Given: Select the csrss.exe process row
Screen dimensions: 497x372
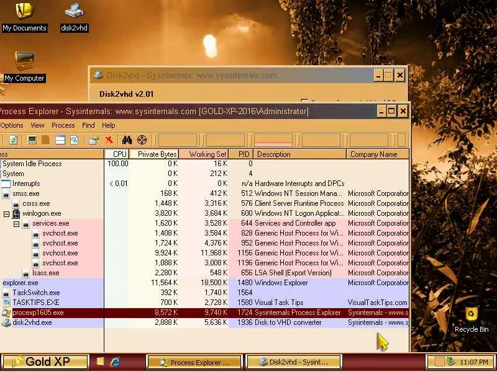Looking at the screenshot, I should coord(204,203).
